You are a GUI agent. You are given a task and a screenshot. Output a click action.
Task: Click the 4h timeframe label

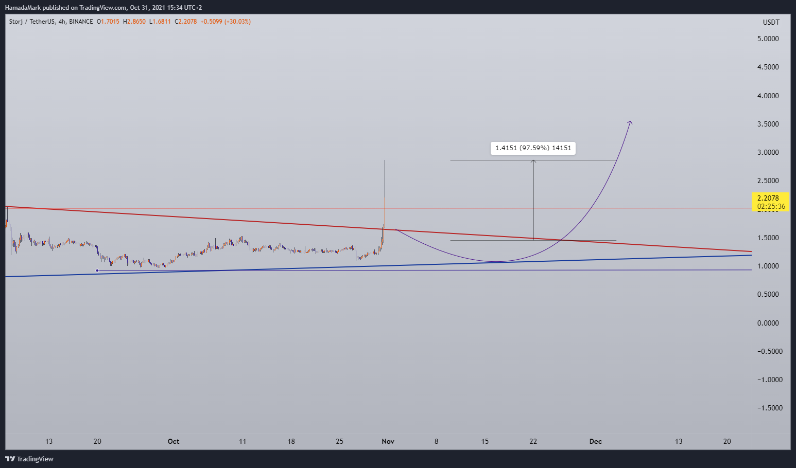62,22
